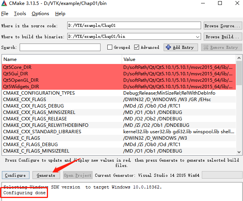Screen dimensions: 243x201
Task: Click the scroll down arrow of the cache list
Action: coord(239,152)
